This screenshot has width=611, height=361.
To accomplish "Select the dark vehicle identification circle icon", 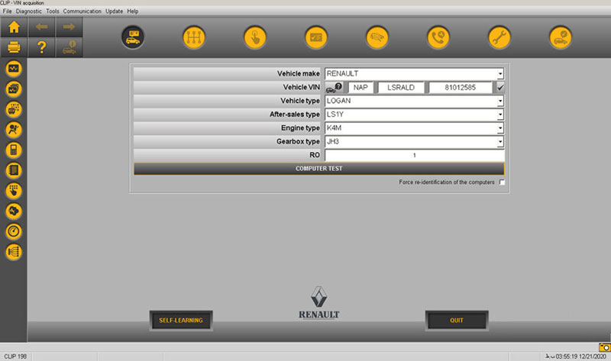I will [133, 37].
